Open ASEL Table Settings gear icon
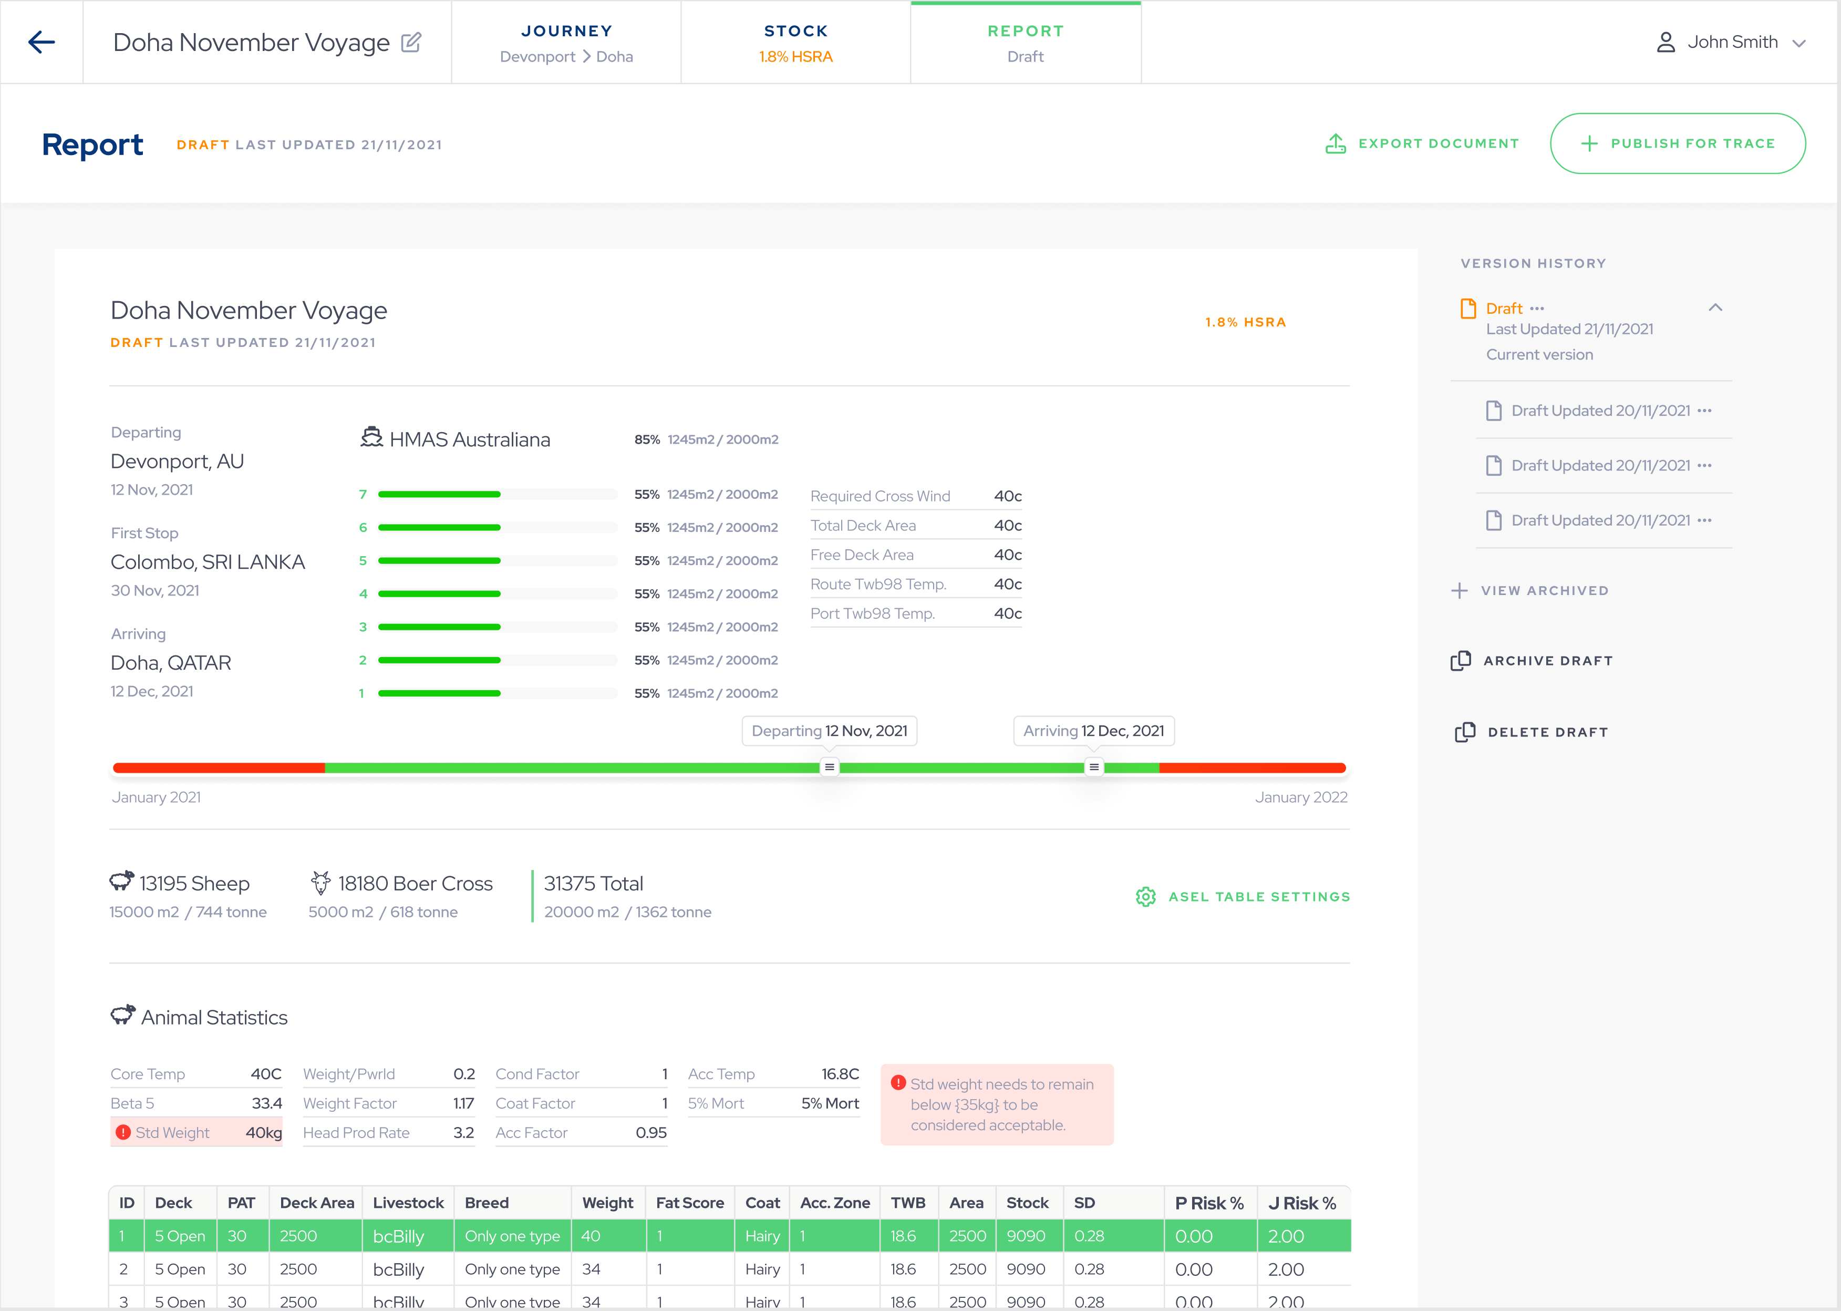The height and width of the screenshot is (1311, 1841). click(x=1145, y=897)
